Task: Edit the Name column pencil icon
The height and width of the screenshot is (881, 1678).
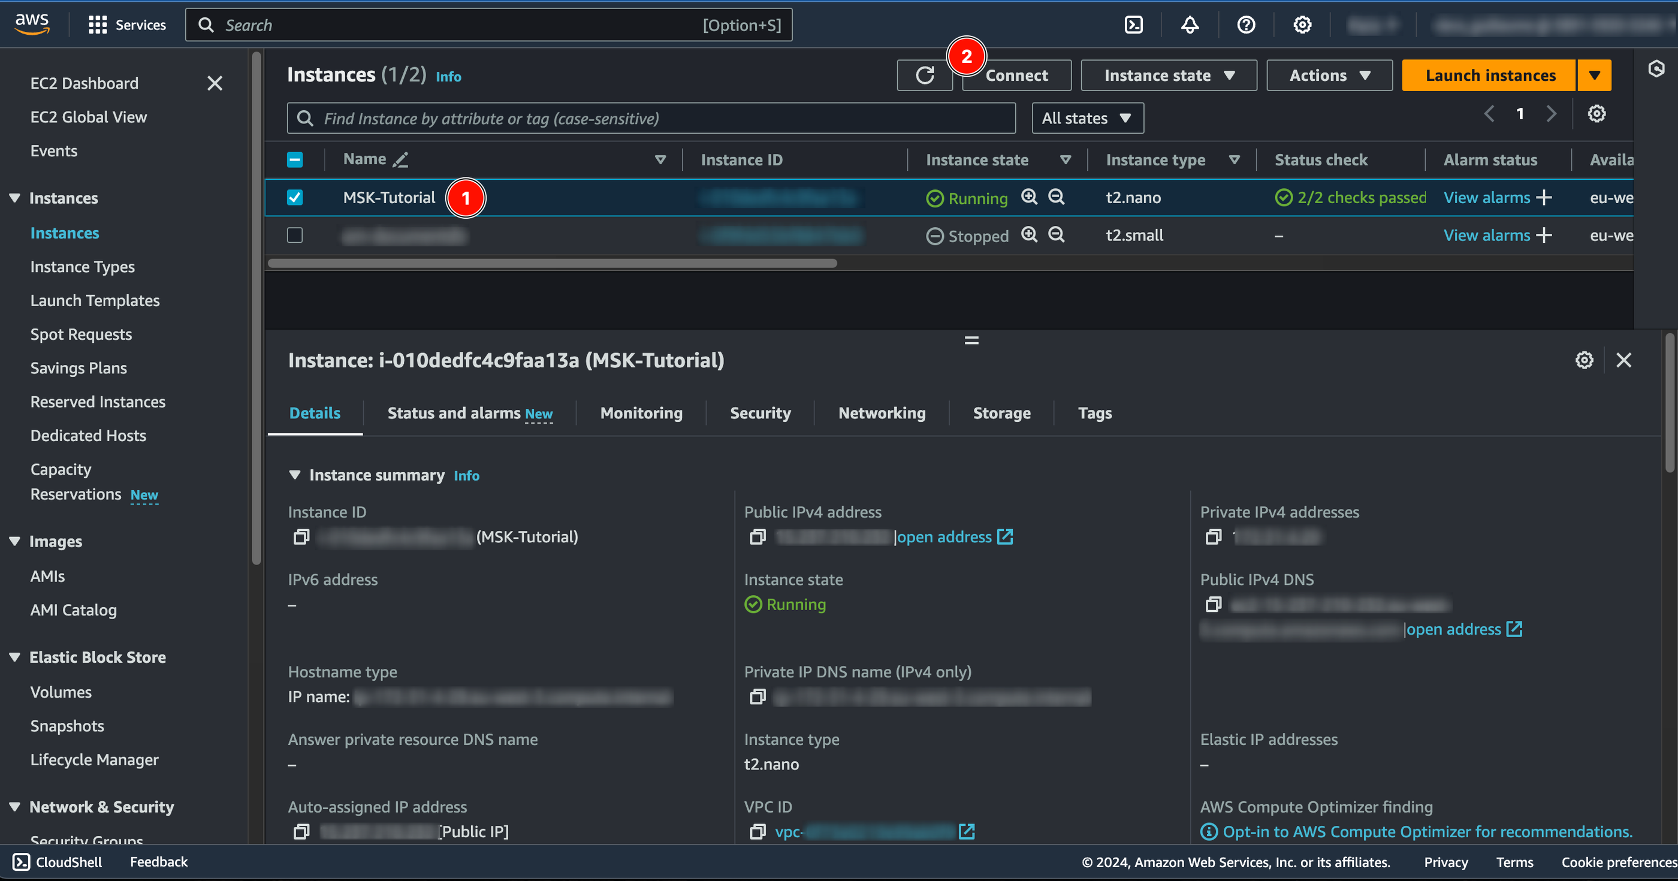Action: 400,159
